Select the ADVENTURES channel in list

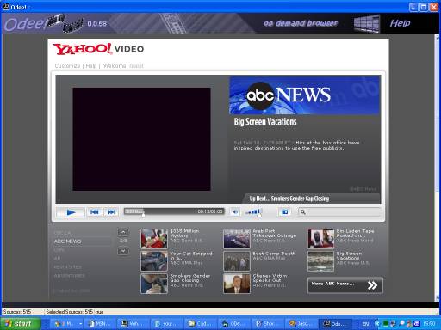[69, 276]
